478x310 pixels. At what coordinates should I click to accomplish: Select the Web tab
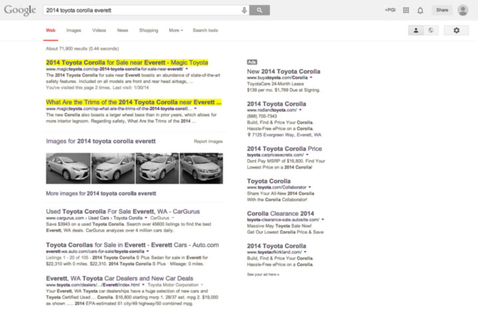51,31
